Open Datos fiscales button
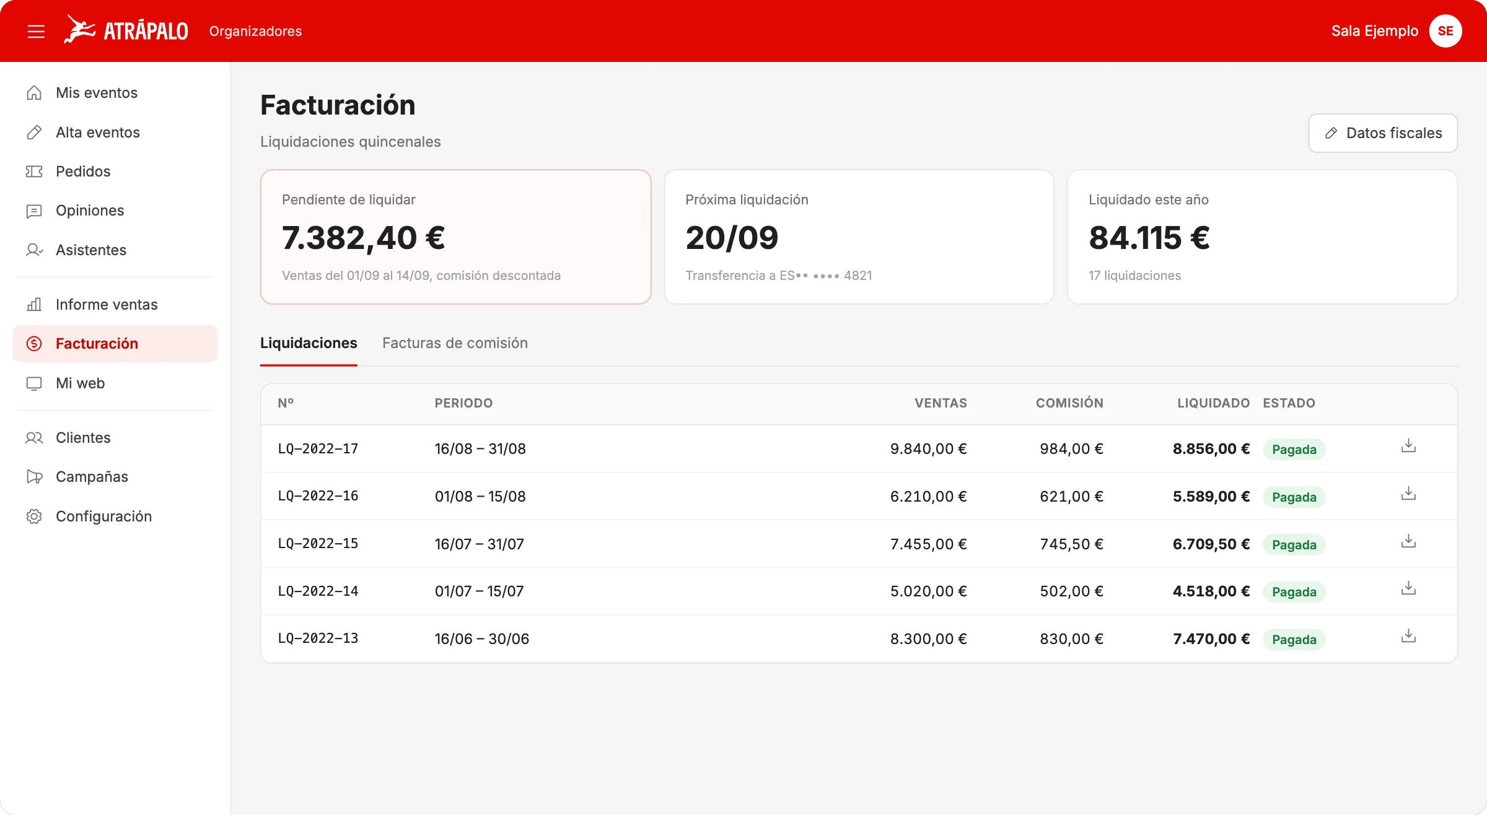1487x815 pixels. (1383, 133)
